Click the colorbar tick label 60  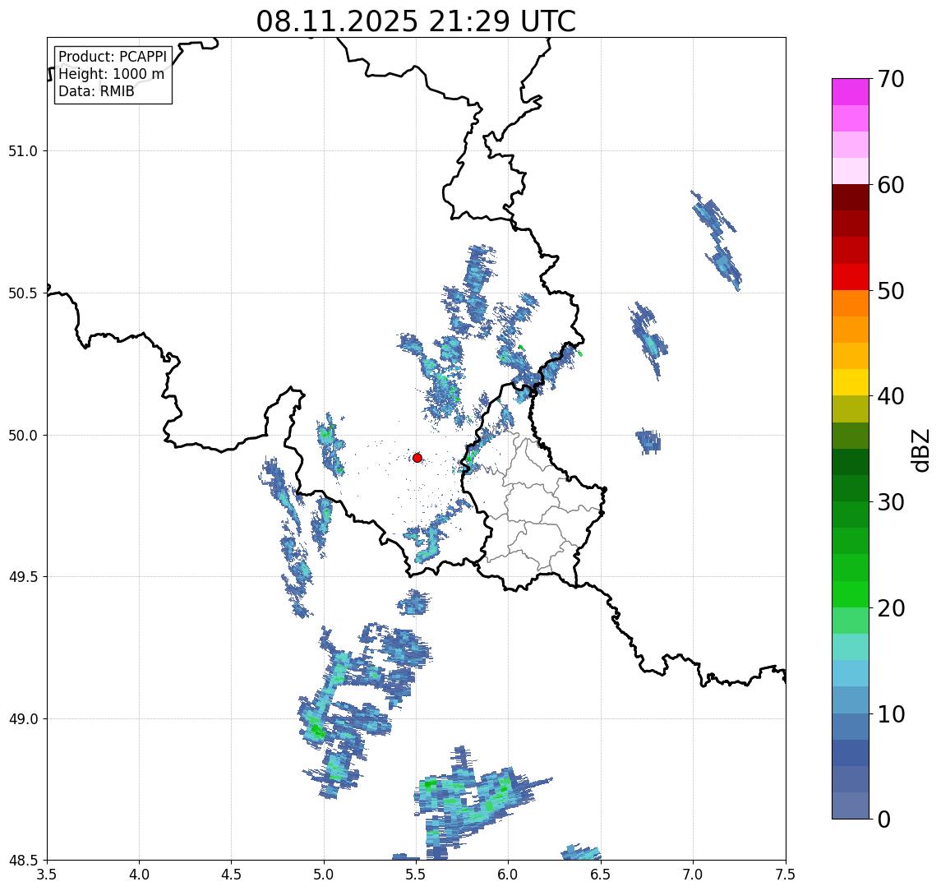tap(891, 186)
